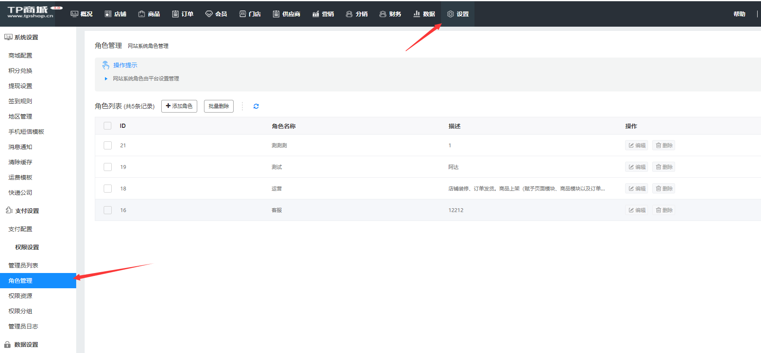
Task: Click the 添加角色 button
Action: point(179,106)
